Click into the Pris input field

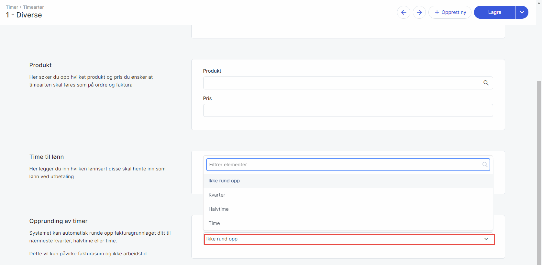pyautogui.click(x=348, y=110)
